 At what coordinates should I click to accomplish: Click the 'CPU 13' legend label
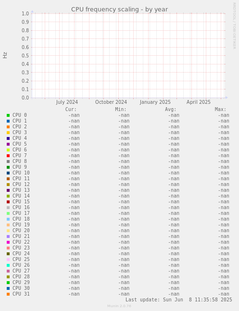click(21, 190)
